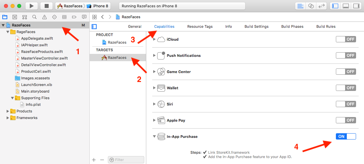Open the Find navigator magnifier icon

click(x=34, y=17)
